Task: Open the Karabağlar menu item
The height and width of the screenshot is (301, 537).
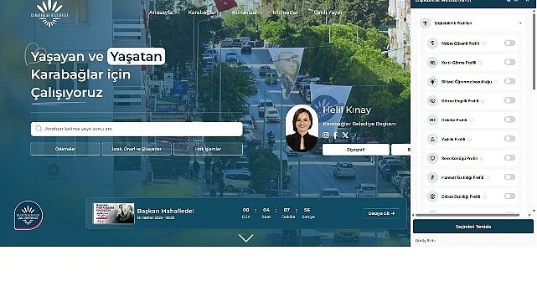Action: pyautogui.click(x=202, y=13)
